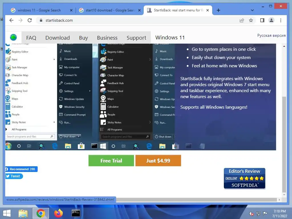Viewport: 292px width, 219px height.
Task: Open the browser side panel icon
Action: [x=262, y=20]
